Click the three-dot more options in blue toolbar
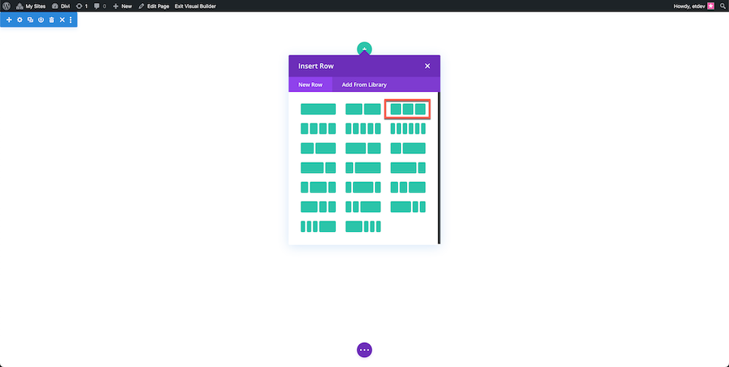The width and height of the screenshot is (729, 367). [x=71, y=20]
